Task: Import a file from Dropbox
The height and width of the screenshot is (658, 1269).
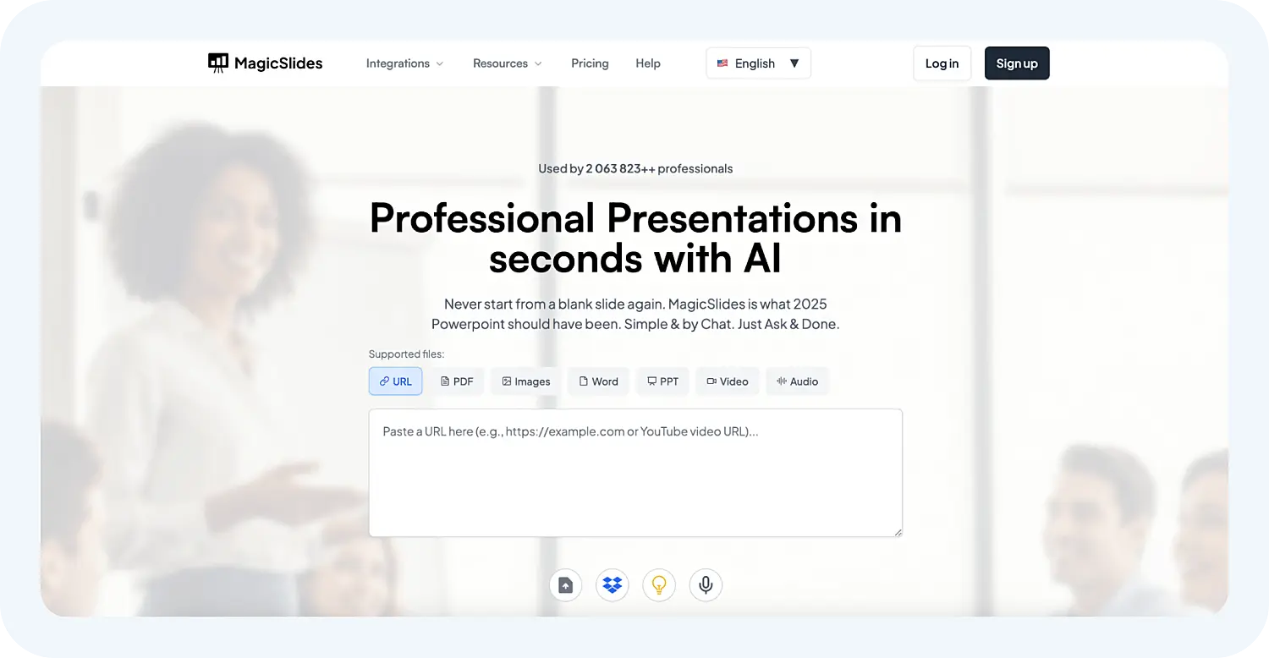Action: tap(612, 584)
